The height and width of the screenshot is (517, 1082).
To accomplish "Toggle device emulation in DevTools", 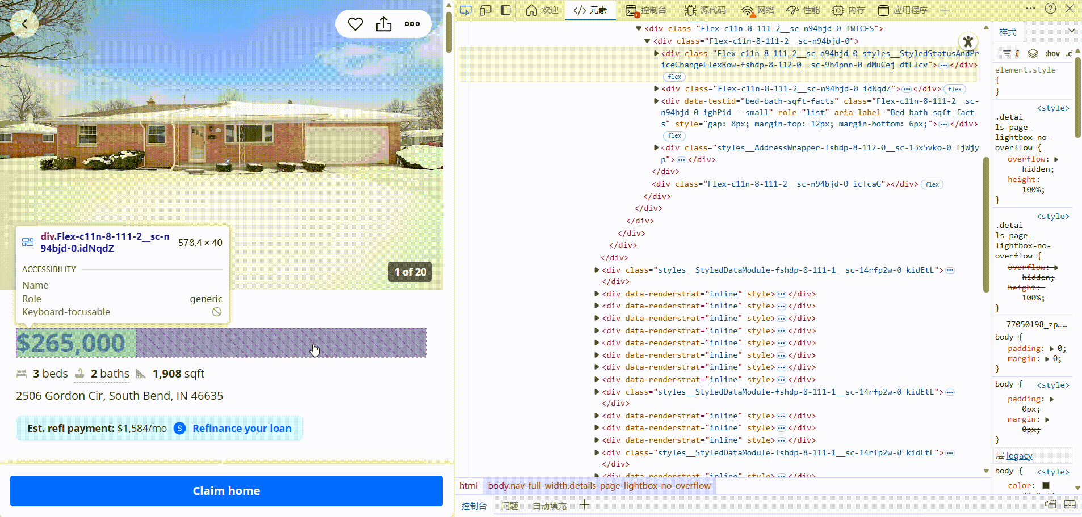I will [485, 10].
